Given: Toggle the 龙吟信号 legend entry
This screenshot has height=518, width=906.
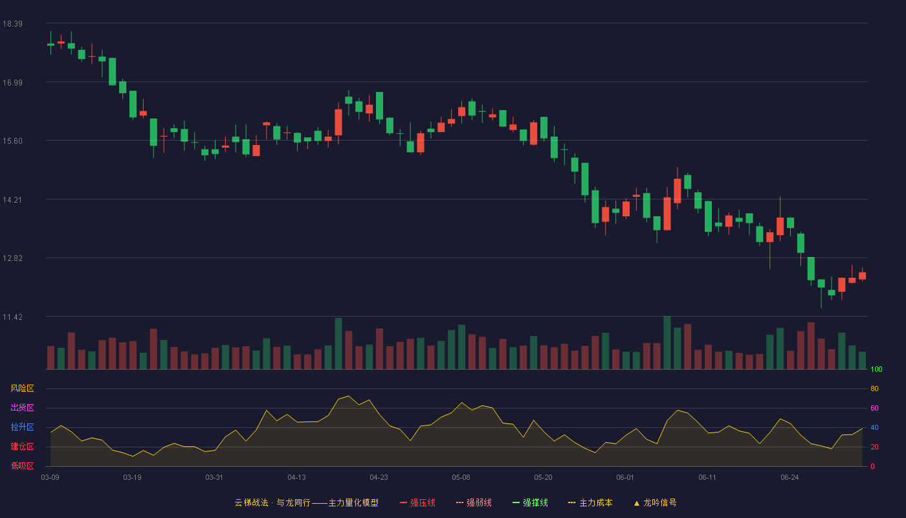Looking at the screenshot, I should click(x=655, y=502).
